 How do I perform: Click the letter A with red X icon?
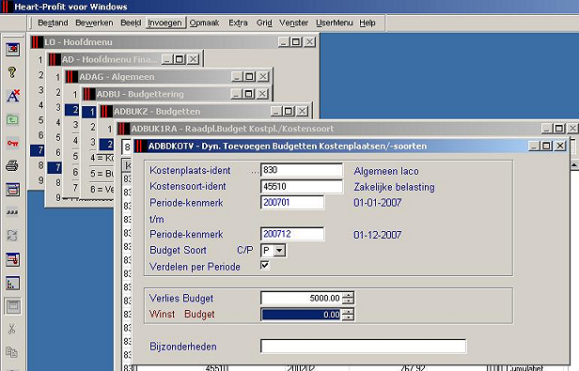(x=13, y=96)
